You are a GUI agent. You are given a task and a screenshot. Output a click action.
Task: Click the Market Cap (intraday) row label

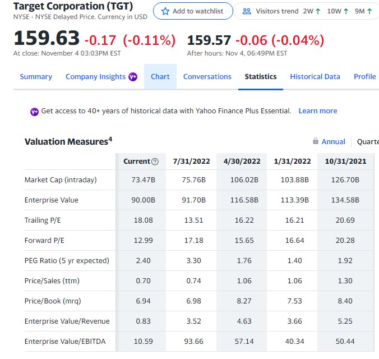(61, 179)
